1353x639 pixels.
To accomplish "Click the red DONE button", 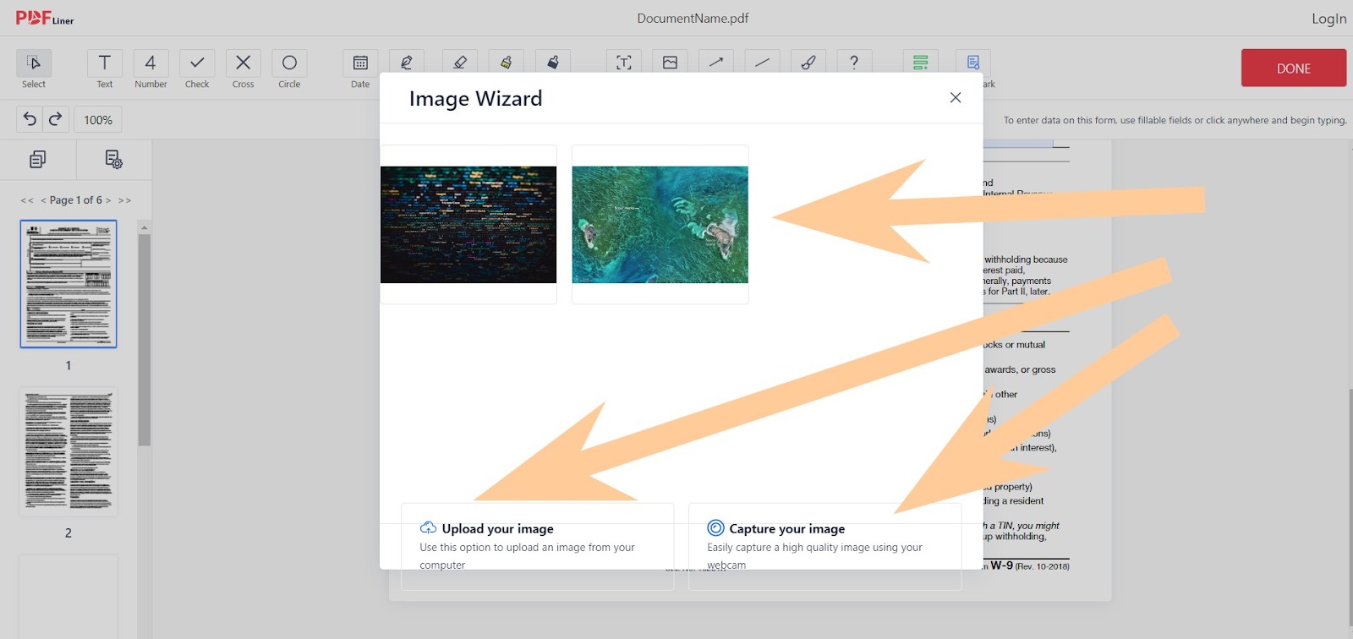I will (1294, 68).
